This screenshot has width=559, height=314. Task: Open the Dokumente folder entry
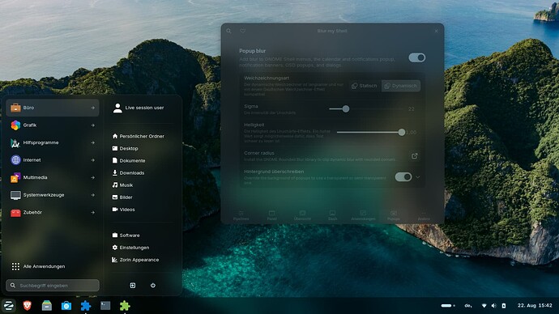(129, 160)
